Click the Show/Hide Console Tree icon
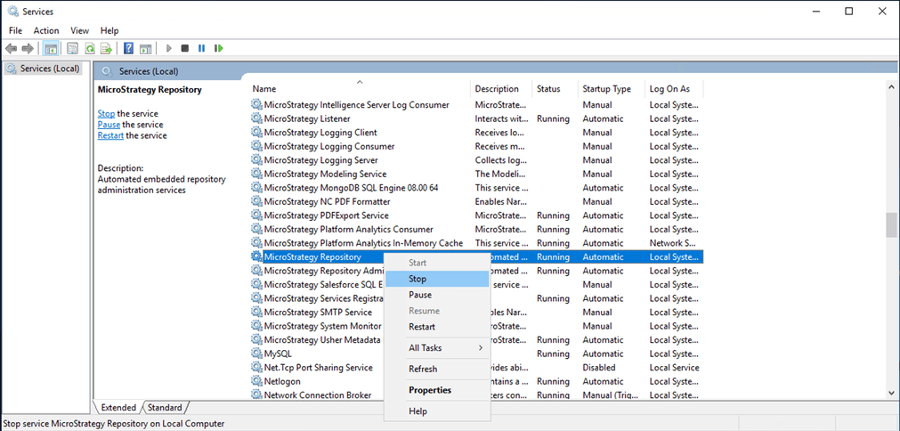The height and width of the screenshot is (431, 900). 51,49
